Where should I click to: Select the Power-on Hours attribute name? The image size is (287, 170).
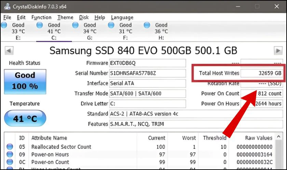tap(50, 154)
